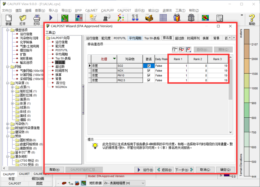Screen dimensions: 260x187
Task: Click the check-all icon above the ranking table
Action: pos(182,49)
